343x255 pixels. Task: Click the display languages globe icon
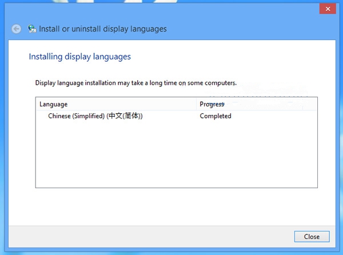[32, 29]
